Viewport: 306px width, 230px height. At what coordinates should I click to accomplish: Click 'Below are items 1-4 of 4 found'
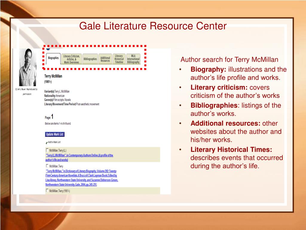58,124
